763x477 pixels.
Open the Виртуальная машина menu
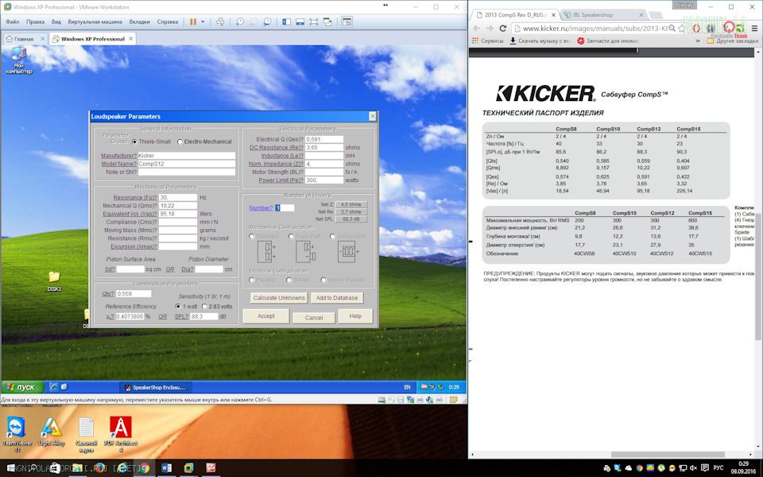(x=95, y=21)
